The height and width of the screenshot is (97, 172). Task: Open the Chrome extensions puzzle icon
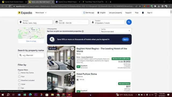point(155,6)
